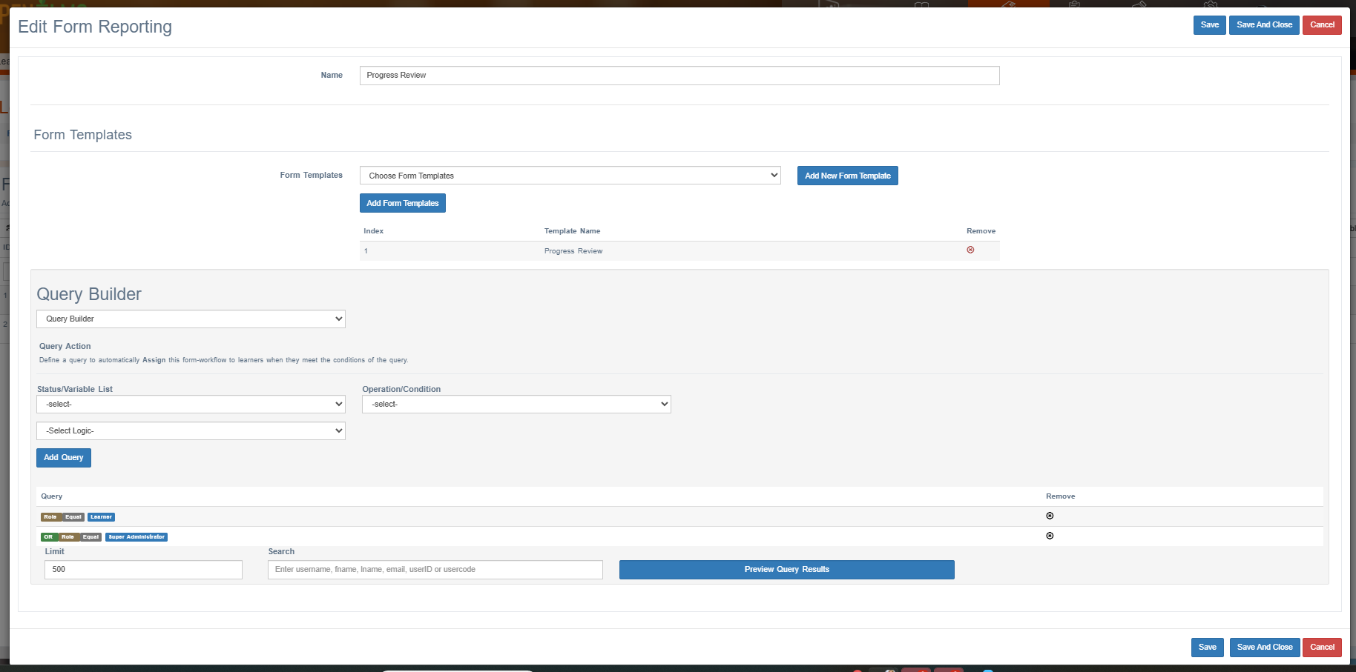Viewport: 1356px width, 672px height.
Task: Click the bottom Save button
Action: (x=1207, y=648)
